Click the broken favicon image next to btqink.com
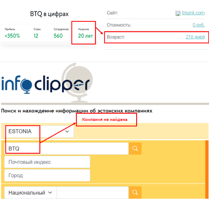209x199 pixels. pos(178,13)
